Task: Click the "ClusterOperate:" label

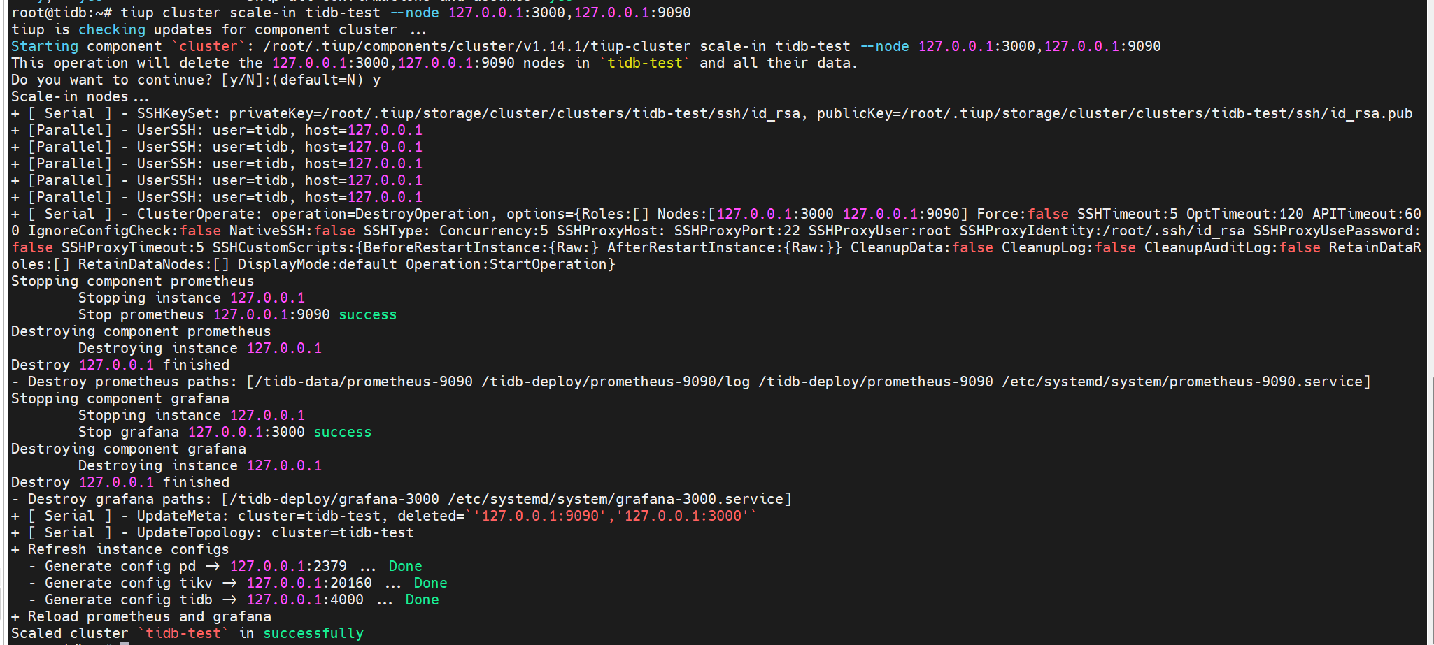Action: click(200, 214)
